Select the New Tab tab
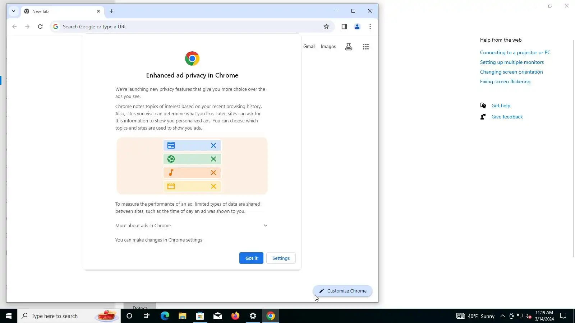This screenshot has height=323, width=575. (x=62, y=11)
